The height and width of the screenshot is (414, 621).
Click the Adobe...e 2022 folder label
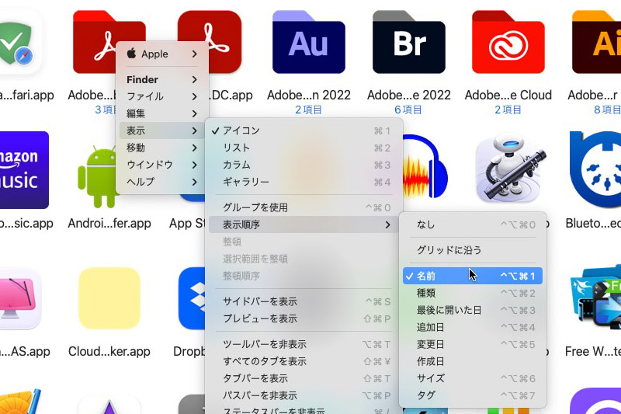point(409,95)
